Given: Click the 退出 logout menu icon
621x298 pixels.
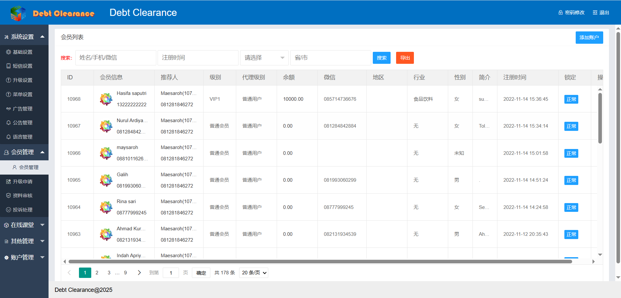Looking at the screenshot, I should 595,13.
